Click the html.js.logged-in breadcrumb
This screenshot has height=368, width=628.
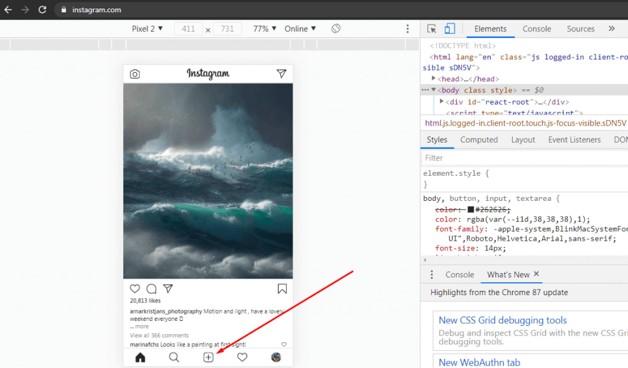click(x=525, y=123)
